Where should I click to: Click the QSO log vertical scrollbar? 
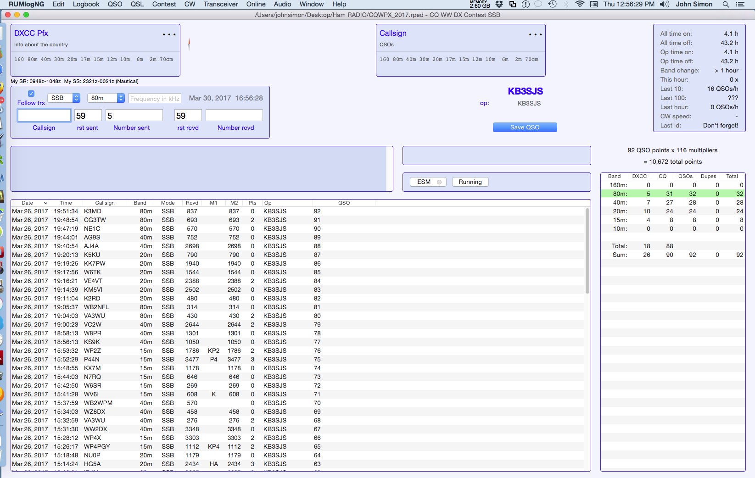click(x=587, y=251)
